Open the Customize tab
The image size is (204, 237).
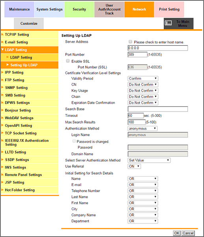coord(29,23)
